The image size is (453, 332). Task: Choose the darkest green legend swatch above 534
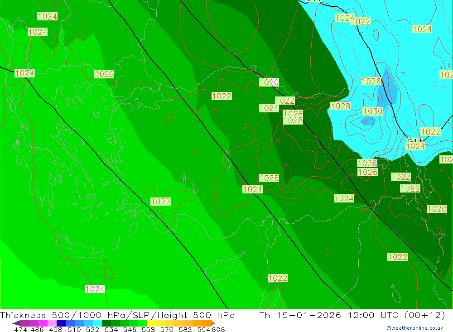pyautogui.click(x=106, y=323)
